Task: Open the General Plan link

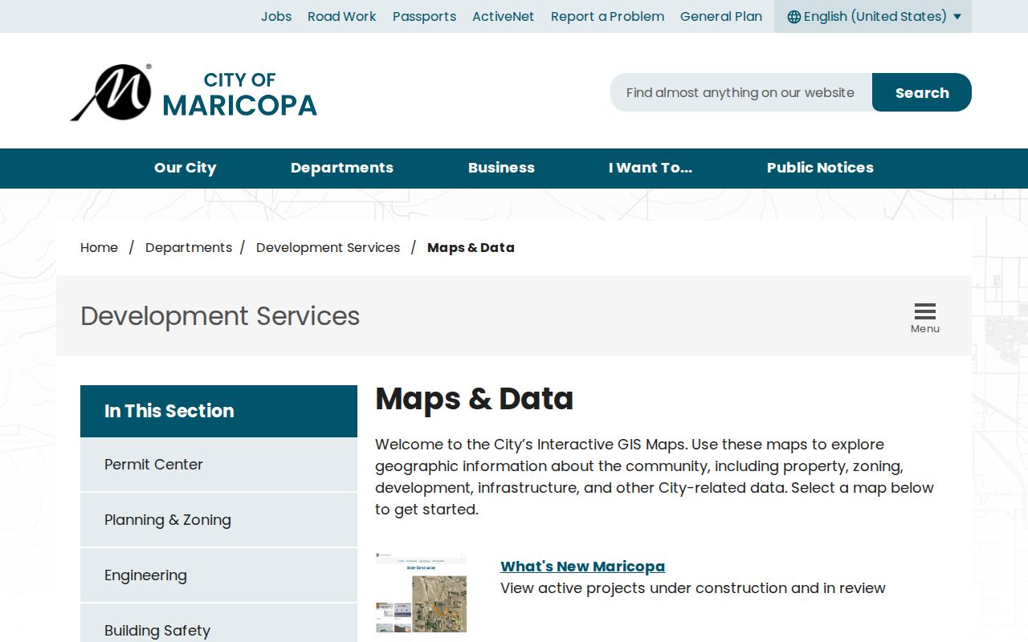Action: point(720,16)
